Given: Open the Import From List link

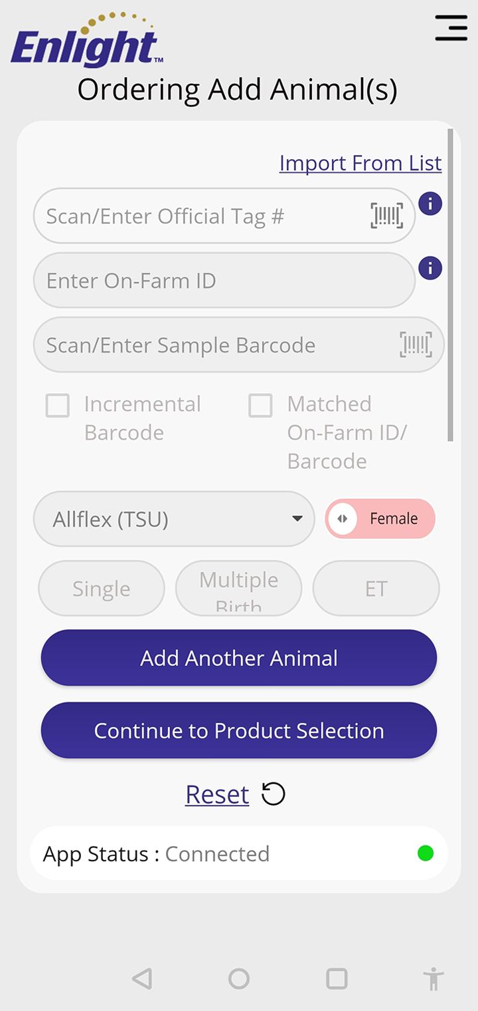Looking at the screenshot, I should 360,163.
